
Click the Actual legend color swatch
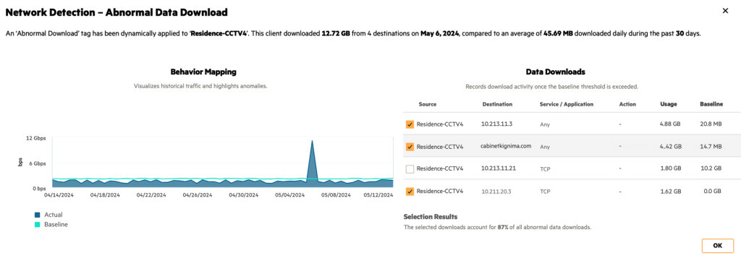coord(38,215)
